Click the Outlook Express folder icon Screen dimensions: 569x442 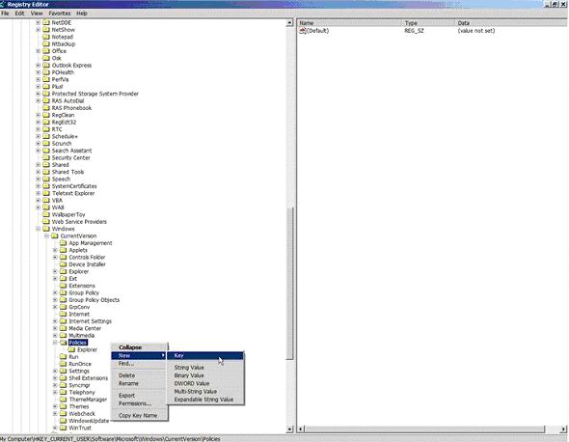coord(46,65)
